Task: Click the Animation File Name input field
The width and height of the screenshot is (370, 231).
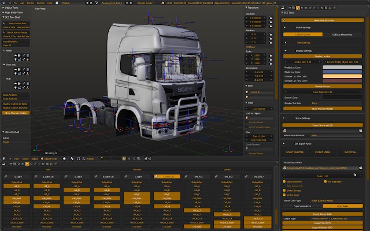Action: coord(335,135)
